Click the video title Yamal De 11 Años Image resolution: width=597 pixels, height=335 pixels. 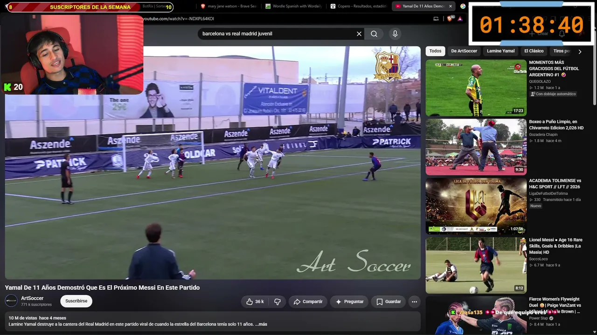(102, 288)
